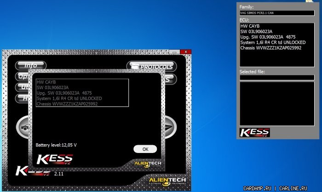Click the round arrow button on right
322x192 pixels.
click(171, 127)
